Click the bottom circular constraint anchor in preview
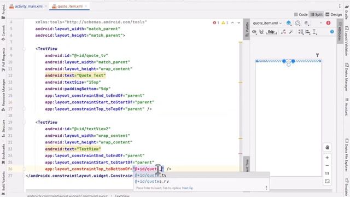Screen dimensions: 350x197 (x=289, y=65)
